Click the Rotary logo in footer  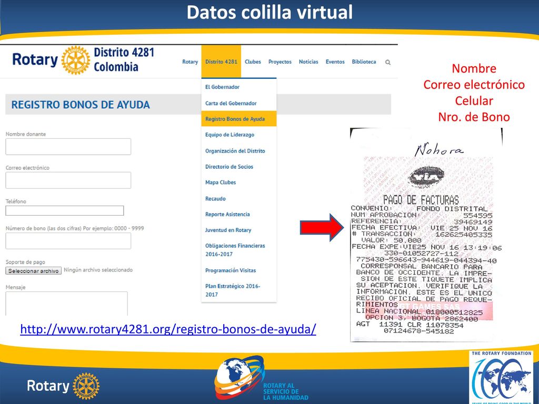[x=63, y=386]
